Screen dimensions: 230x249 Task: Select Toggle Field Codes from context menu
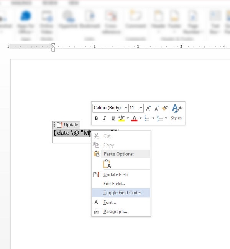click(122, 193)
